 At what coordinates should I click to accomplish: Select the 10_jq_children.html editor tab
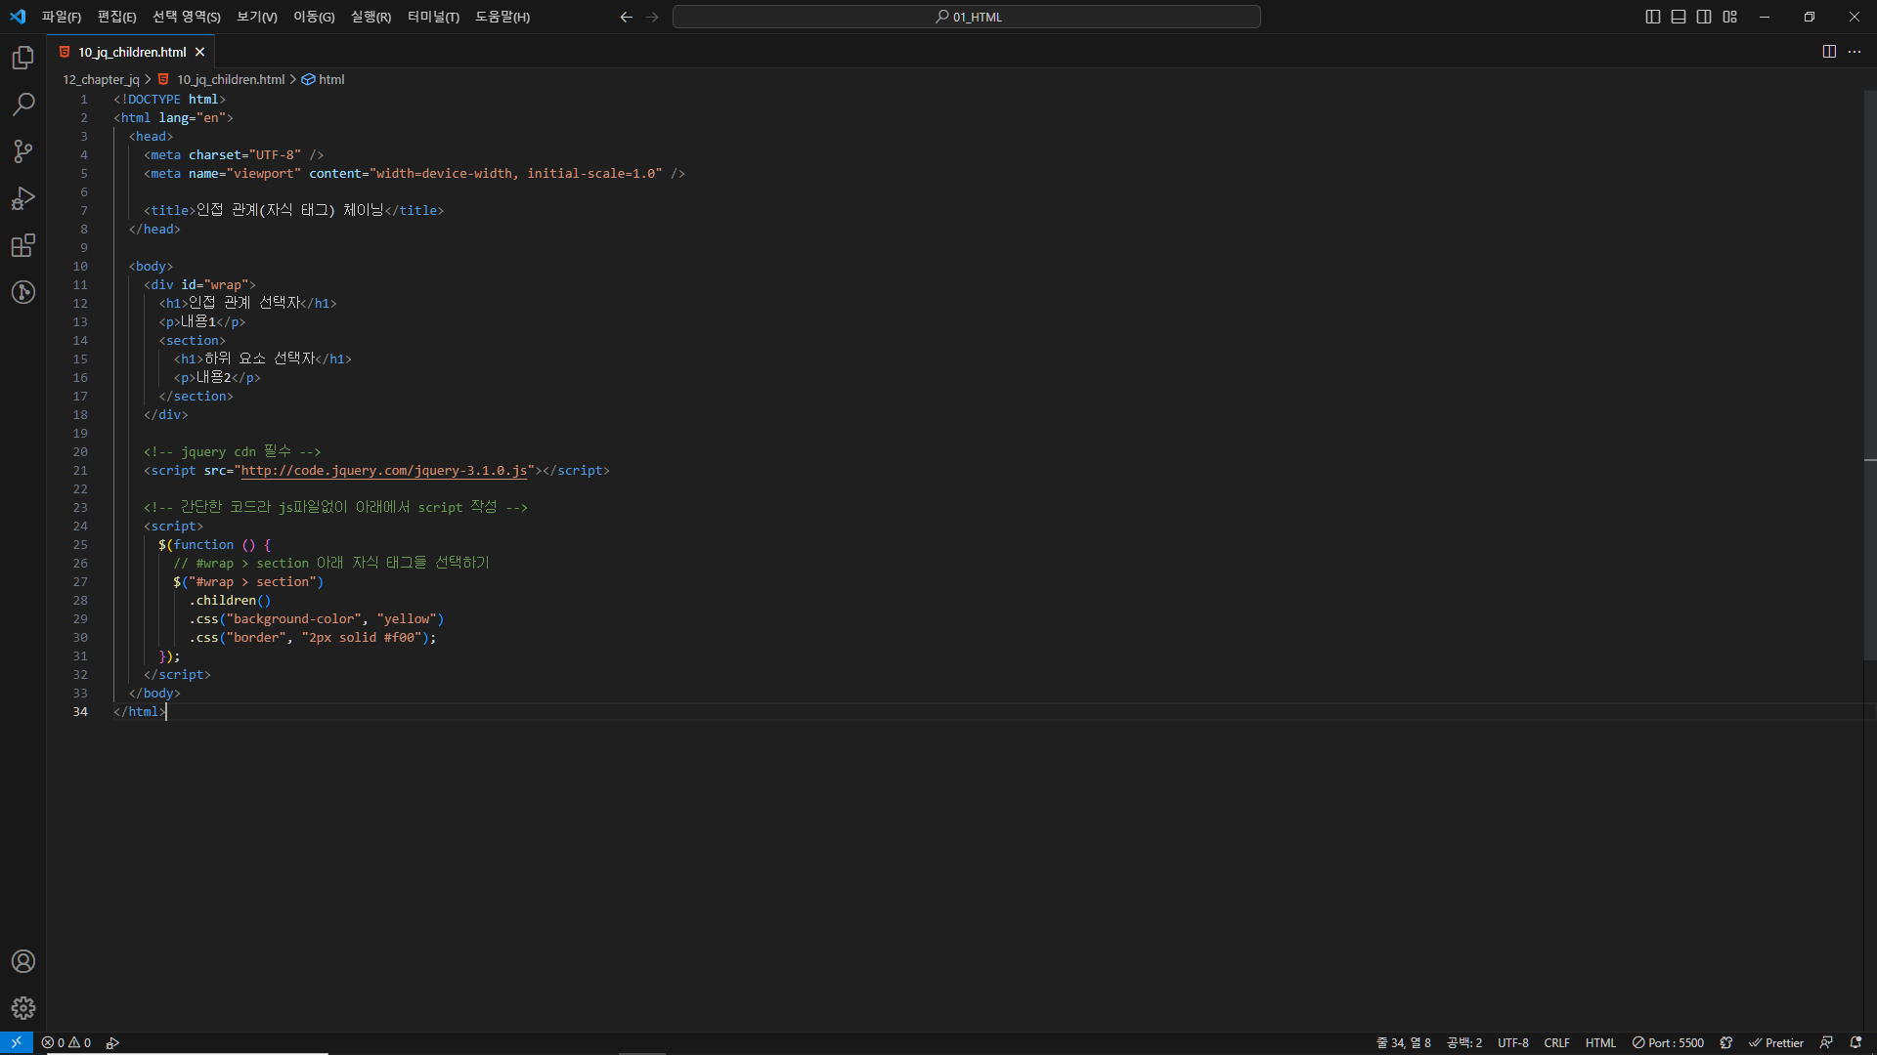(132, 52)
